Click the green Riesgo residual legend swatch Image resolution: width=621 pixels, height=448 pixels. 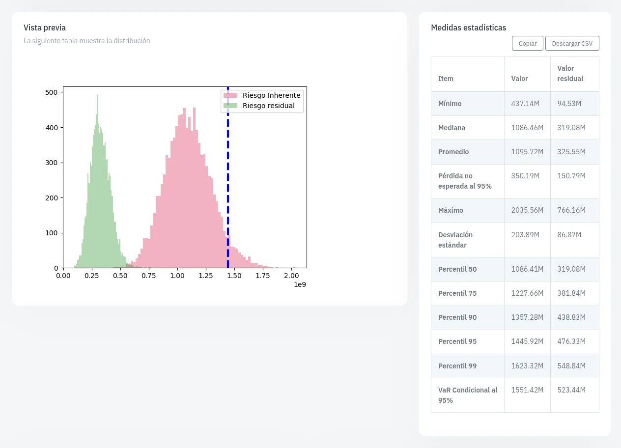(x=231, y=106)
